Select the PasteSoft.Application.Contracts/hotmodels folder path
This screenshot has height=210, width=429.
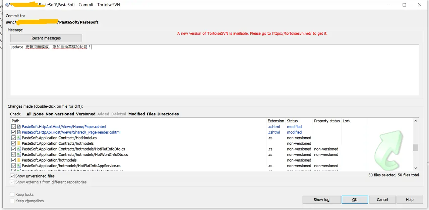[58, 143]
